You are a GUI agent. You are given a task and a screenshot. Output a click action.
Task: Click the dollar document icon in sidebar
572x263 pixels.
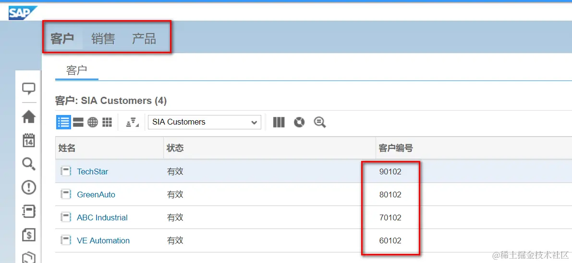[29, 235]
